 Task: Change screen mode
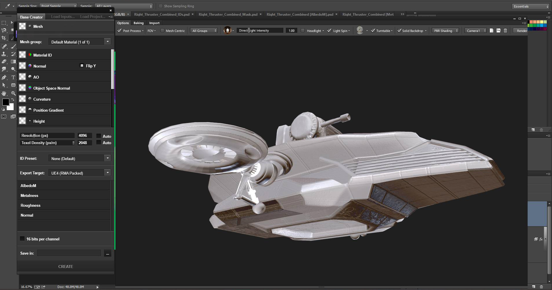click(13, 117)
